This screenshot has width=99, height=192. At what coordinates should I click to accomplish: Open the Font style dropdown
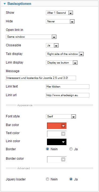point(61,116)
